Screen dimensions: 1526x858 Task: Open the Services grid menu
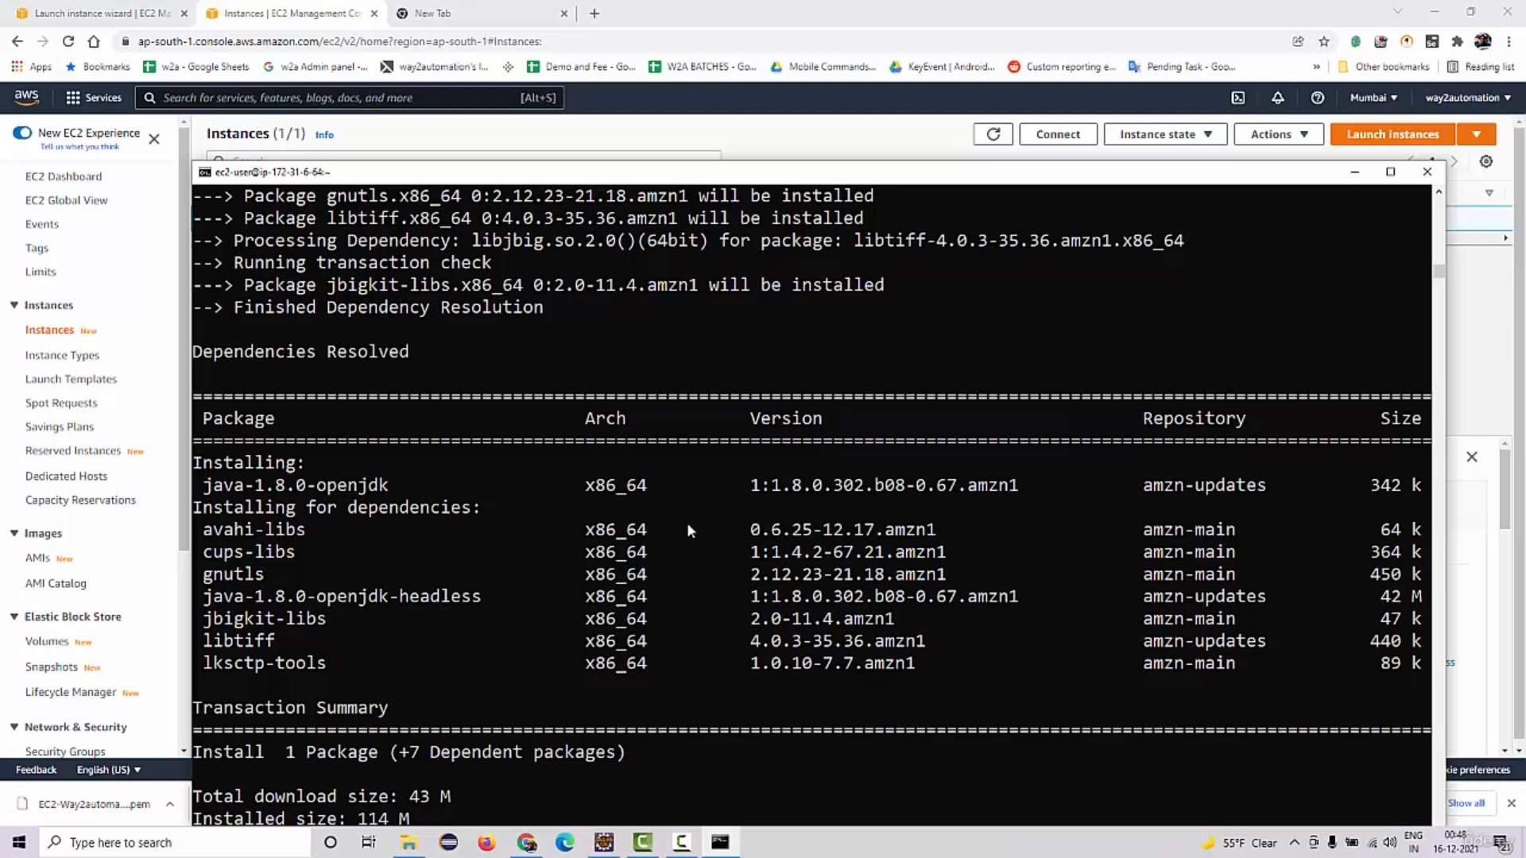click(94, 98)
